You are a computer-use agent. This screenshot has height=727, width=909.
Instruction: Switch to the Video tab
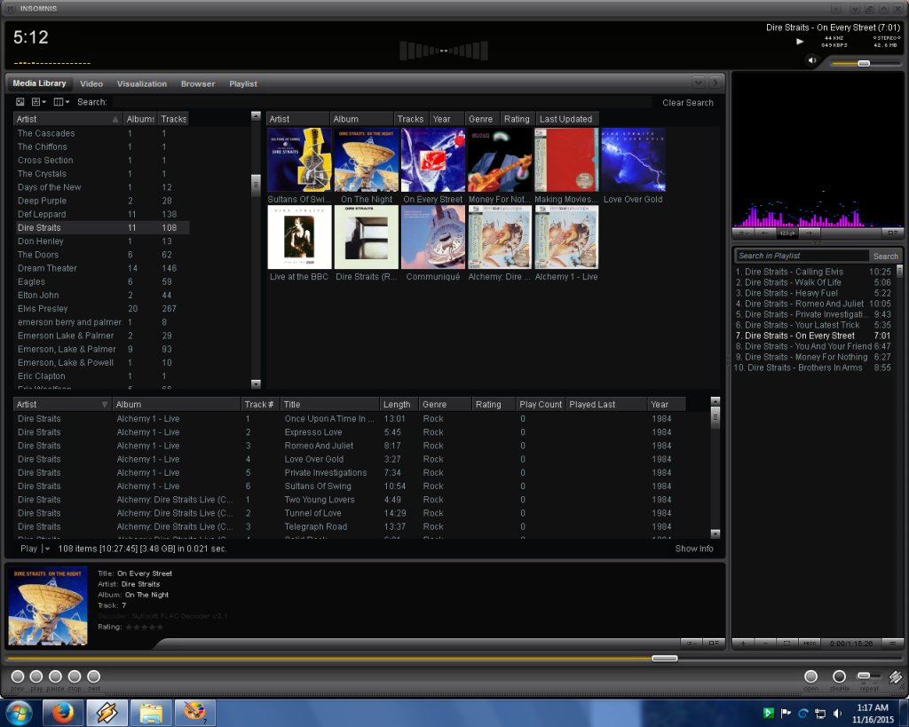(x=91, y=84)
